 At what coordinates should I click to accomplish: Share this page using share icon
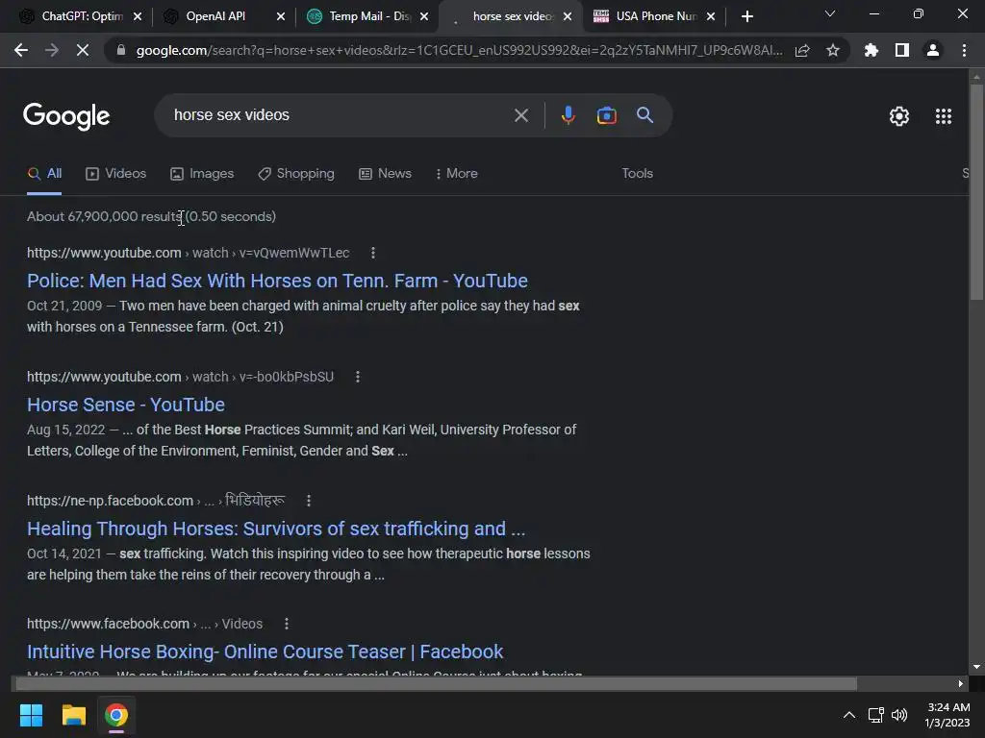802,50
